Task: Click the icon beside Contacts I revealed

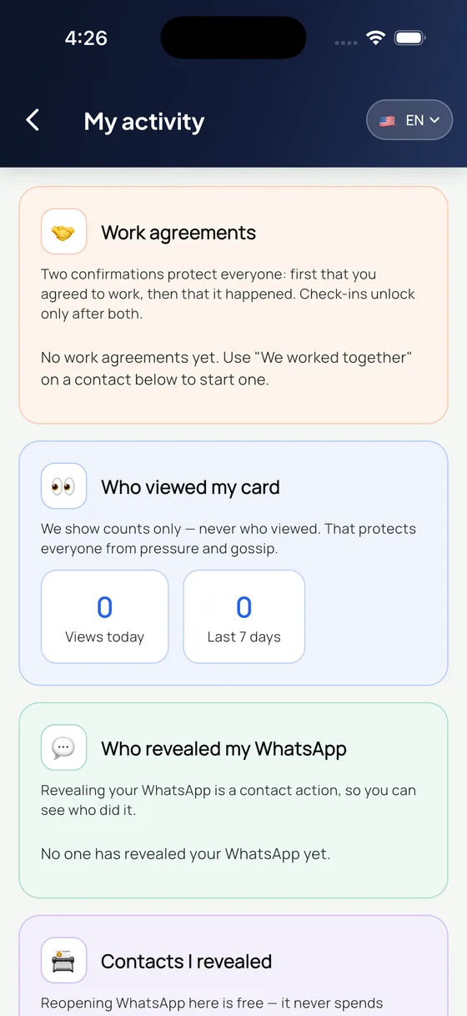Action: pyautogui.click(x=63, y=960)
